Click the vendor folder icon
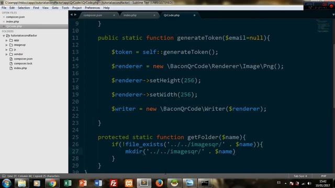Viewport: 335px width, 188px height. [11, 54]
